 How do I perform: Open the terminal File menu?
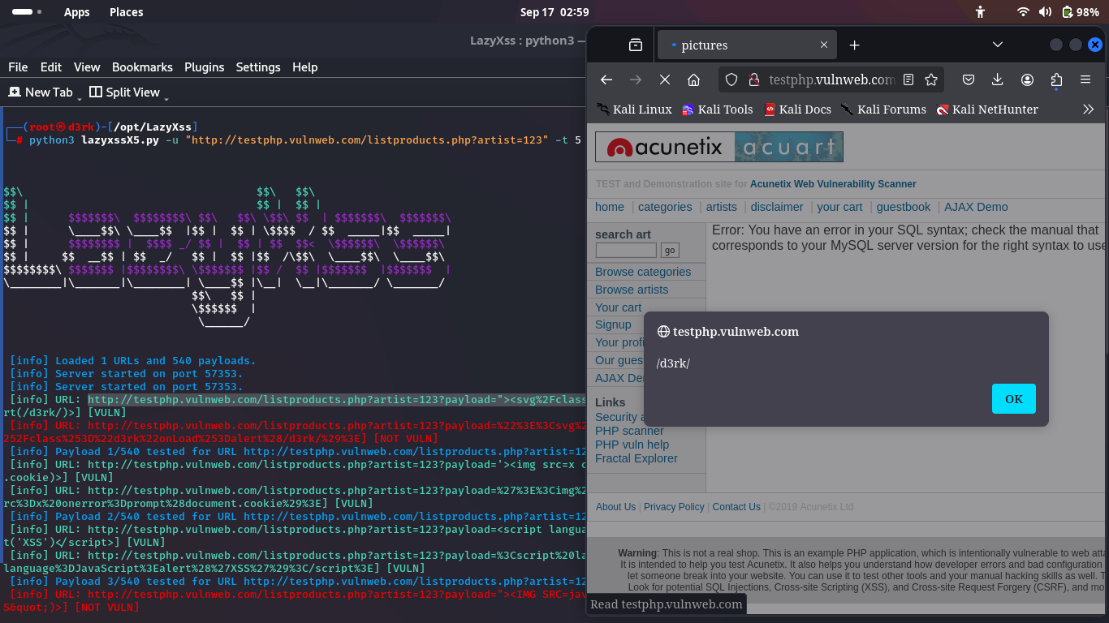coord(18,67)
